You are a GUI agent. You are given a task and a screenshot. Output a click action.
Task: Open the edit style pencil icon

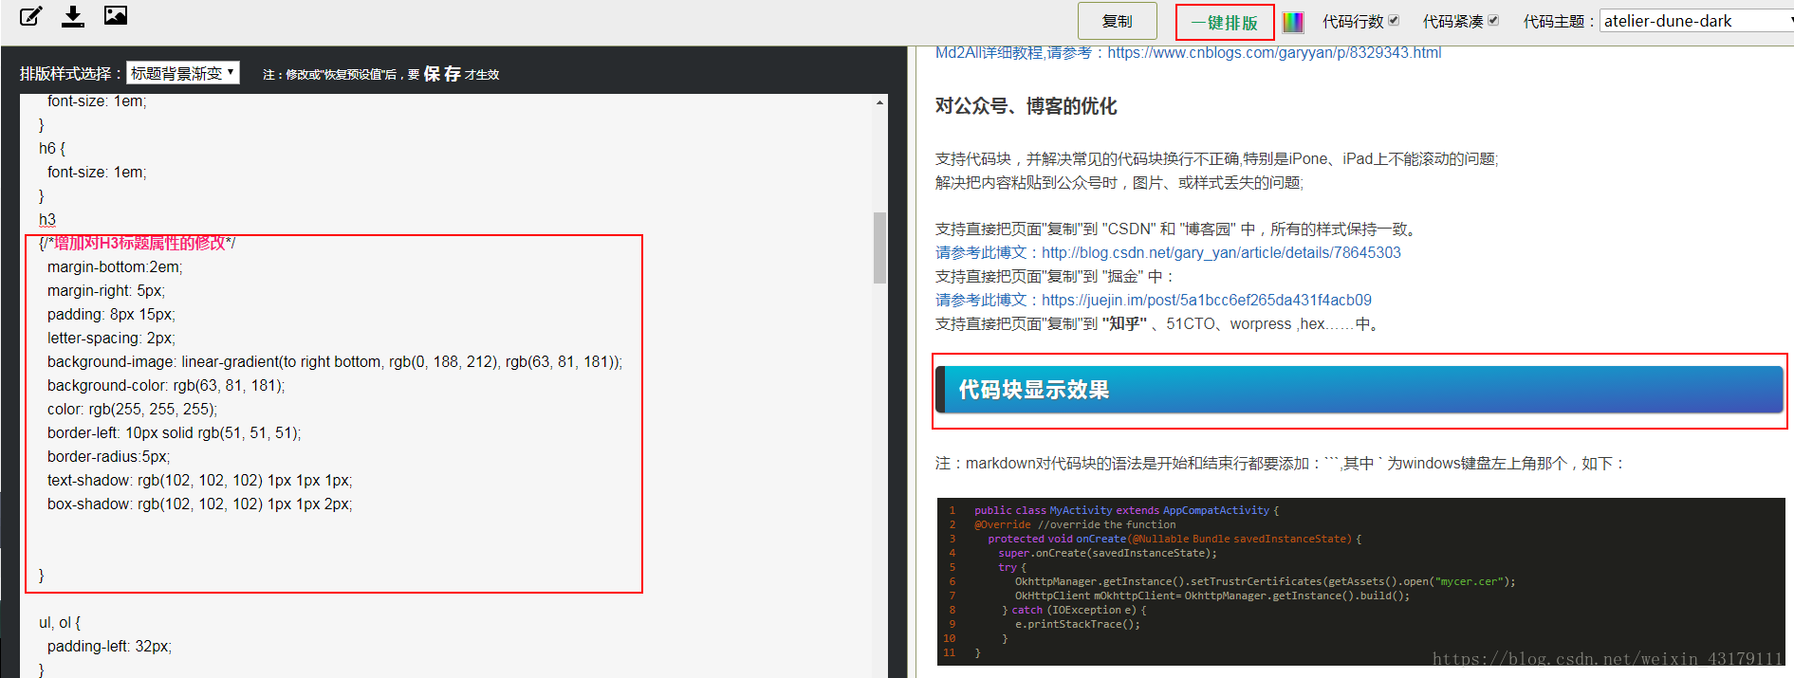(31, 15)
